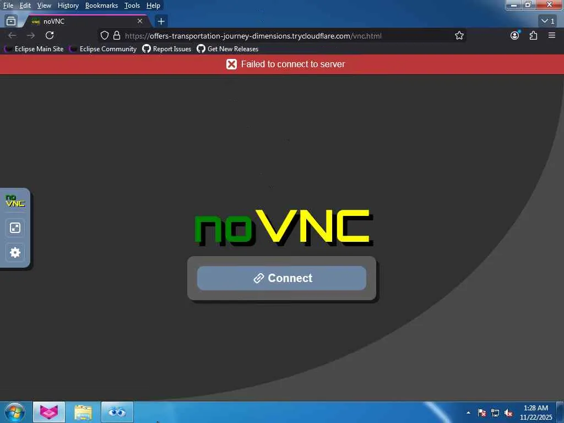Image resolution: width=564 pixels, height=423 pixels.
Task: Show hidden system tray icons
Action: 468,413
